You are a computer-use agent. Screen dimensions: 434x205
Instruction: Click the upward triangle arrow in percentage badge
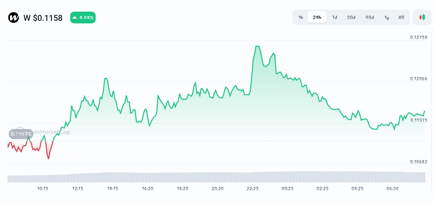coord(75,17)
